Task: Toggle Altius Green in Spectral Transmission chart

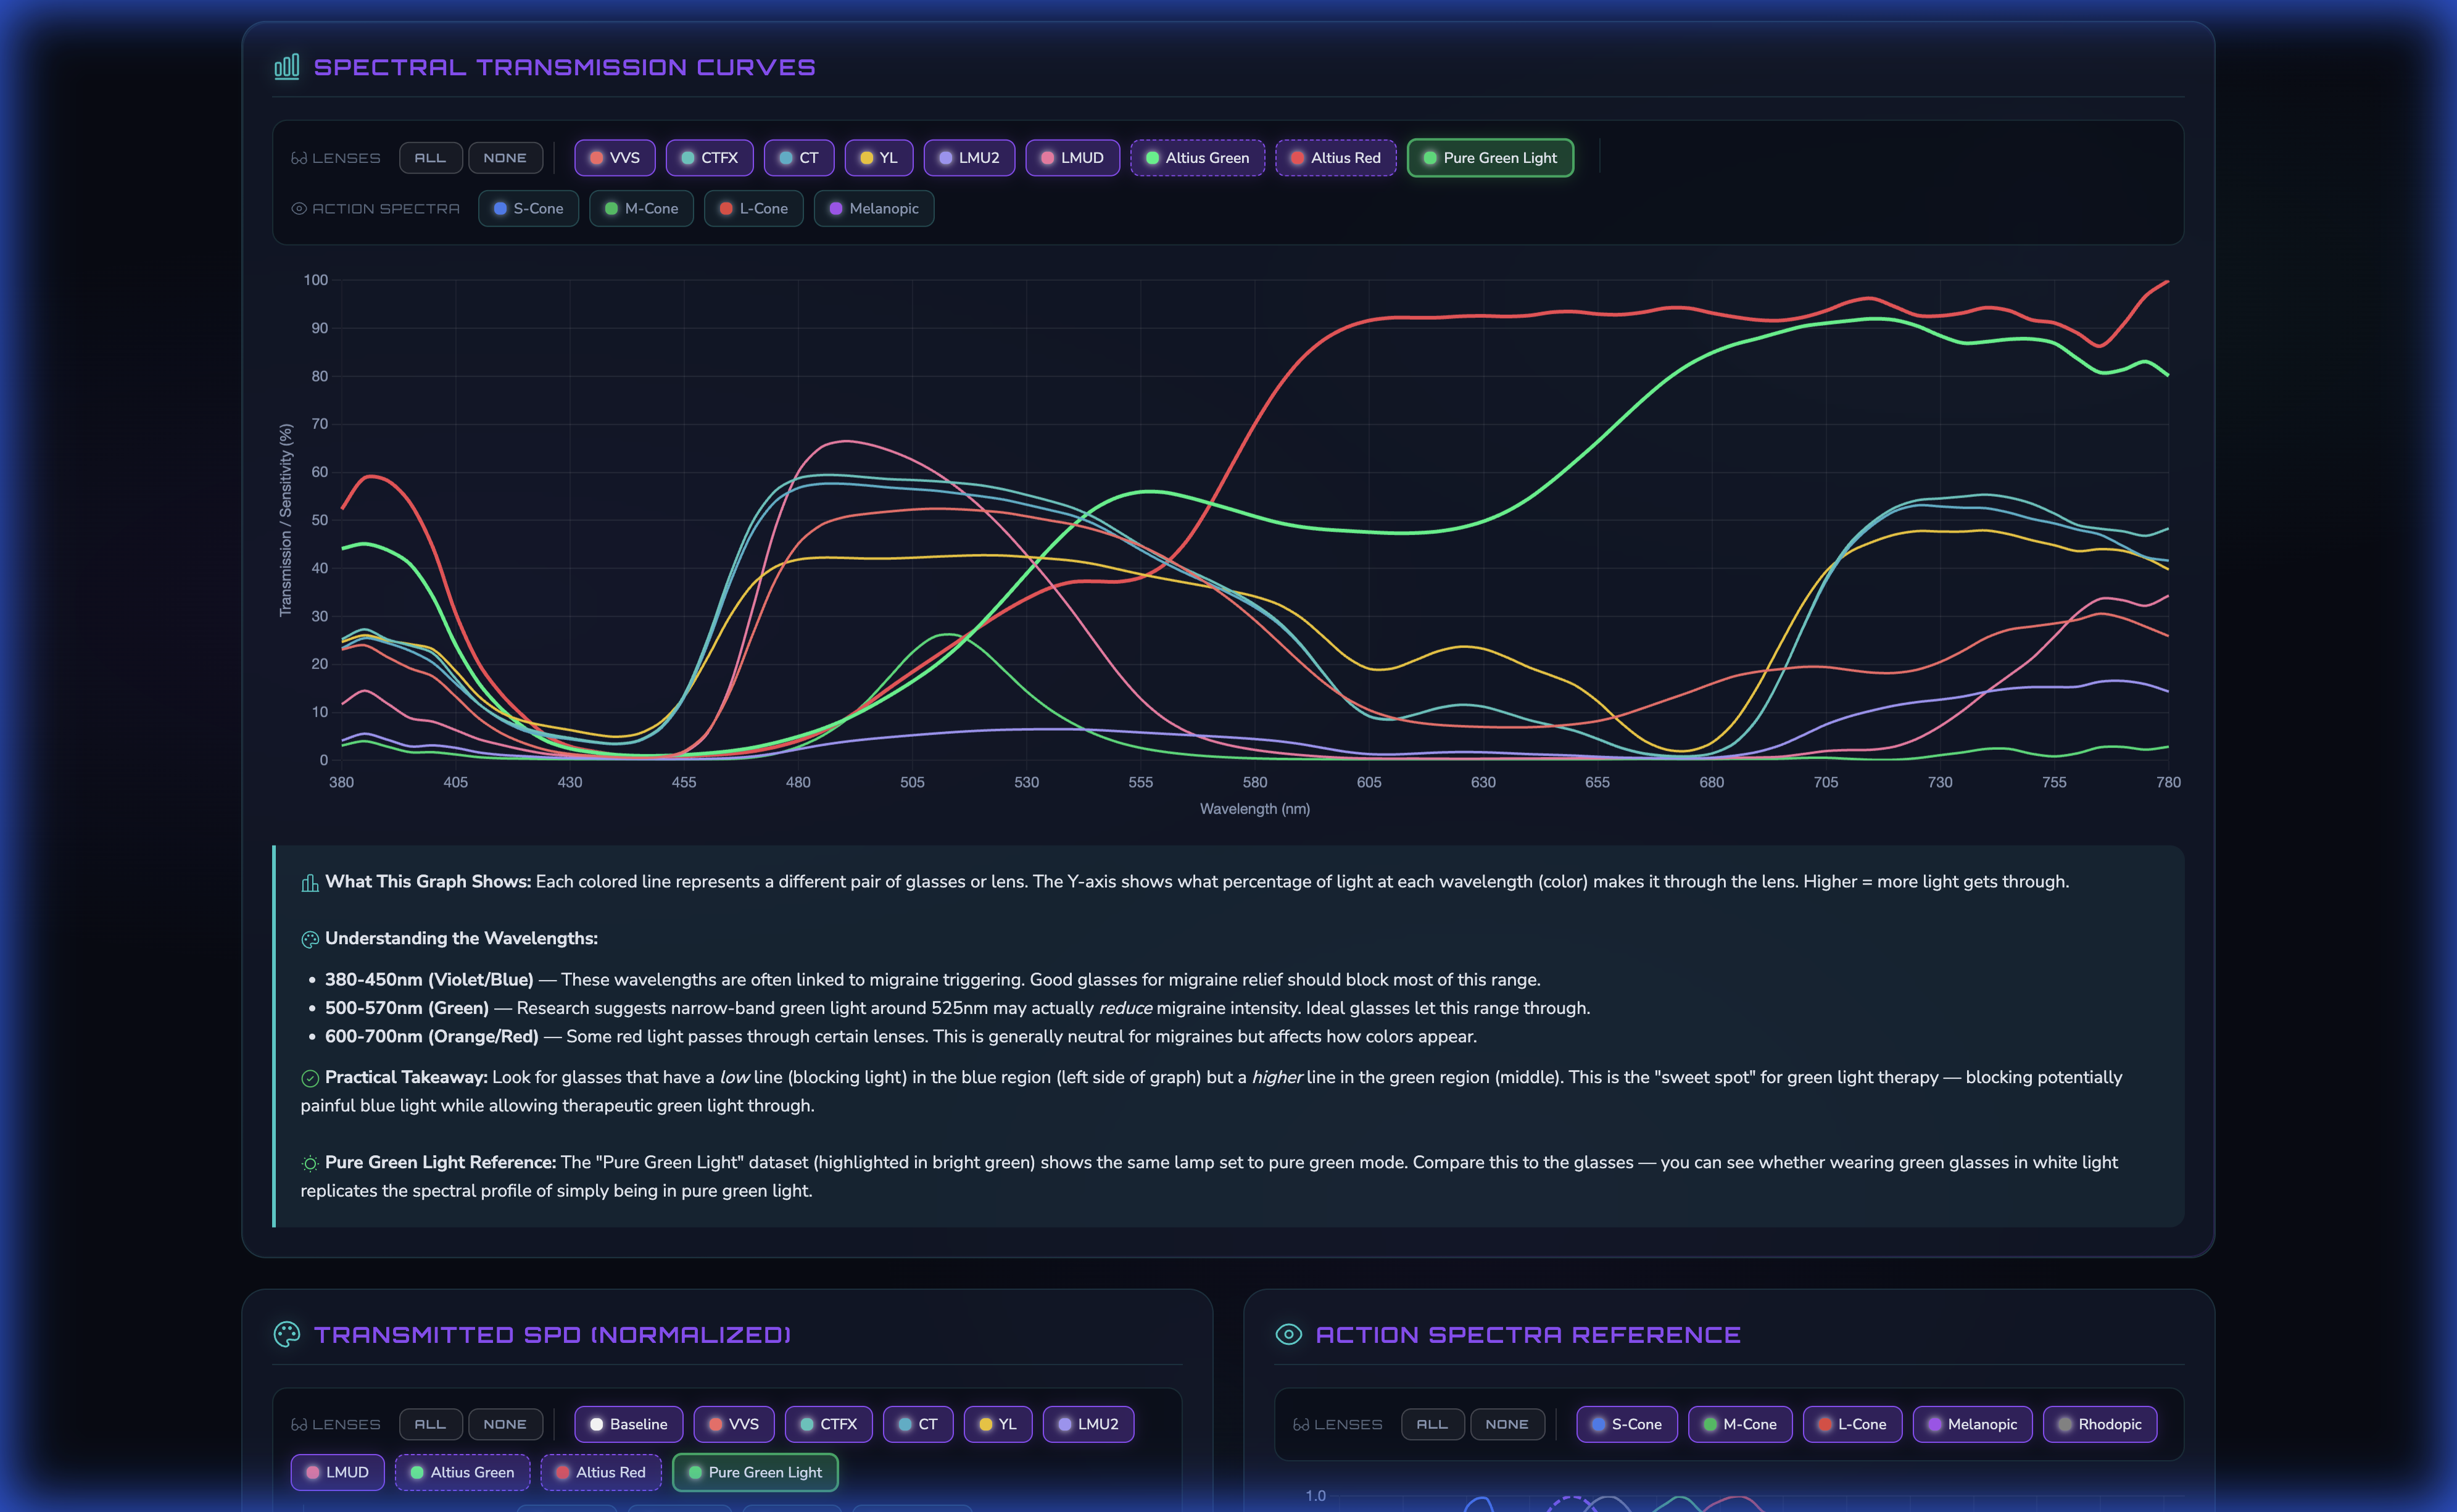Action: click(x=1198, y=158)
